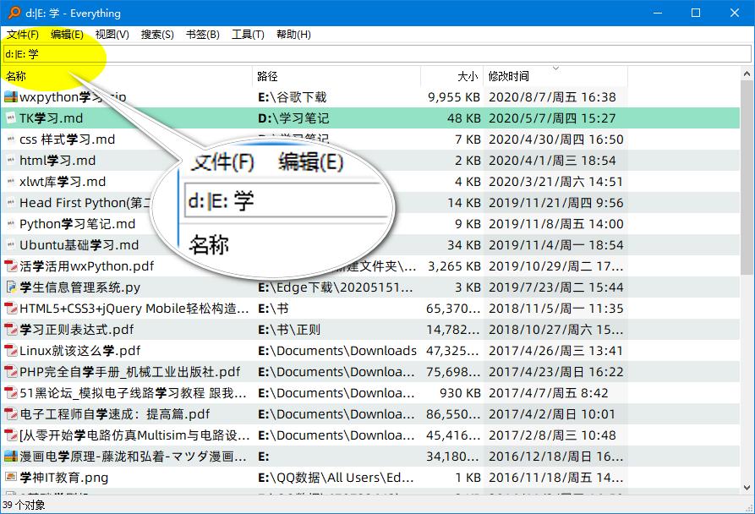This screenshot has height=514, width=755.
Task: Click the sort arrow on 修改时间 header
Action: click(x=555, y=70)
